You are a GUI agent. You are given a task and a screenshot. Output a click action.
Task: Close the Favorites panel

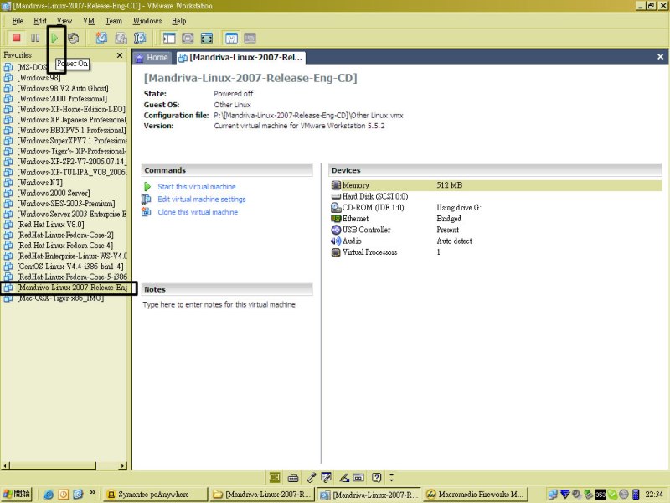tap(120, 55)
